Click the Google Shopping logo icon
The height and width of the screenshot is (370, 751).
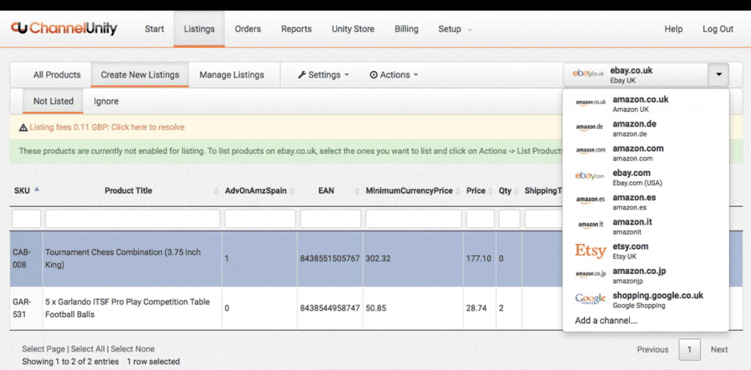point(590,299)
